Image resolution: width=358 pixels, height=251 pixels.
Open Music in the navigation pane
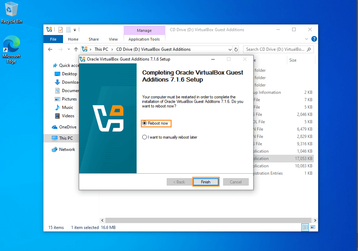coord(64,107)
